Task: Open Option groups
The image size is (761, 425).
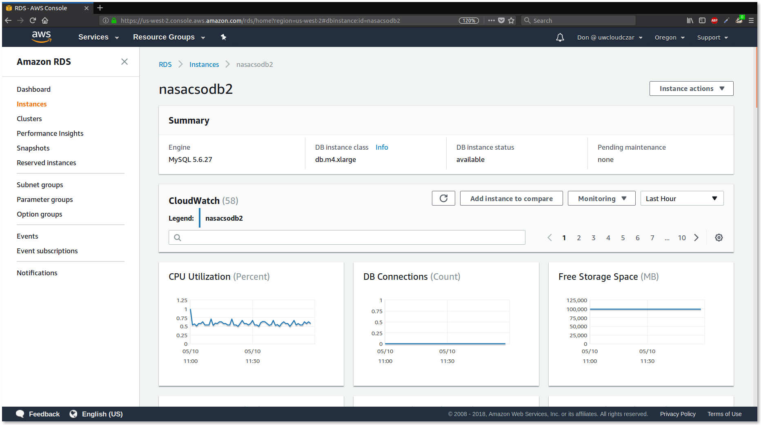Action: (39, 214)
